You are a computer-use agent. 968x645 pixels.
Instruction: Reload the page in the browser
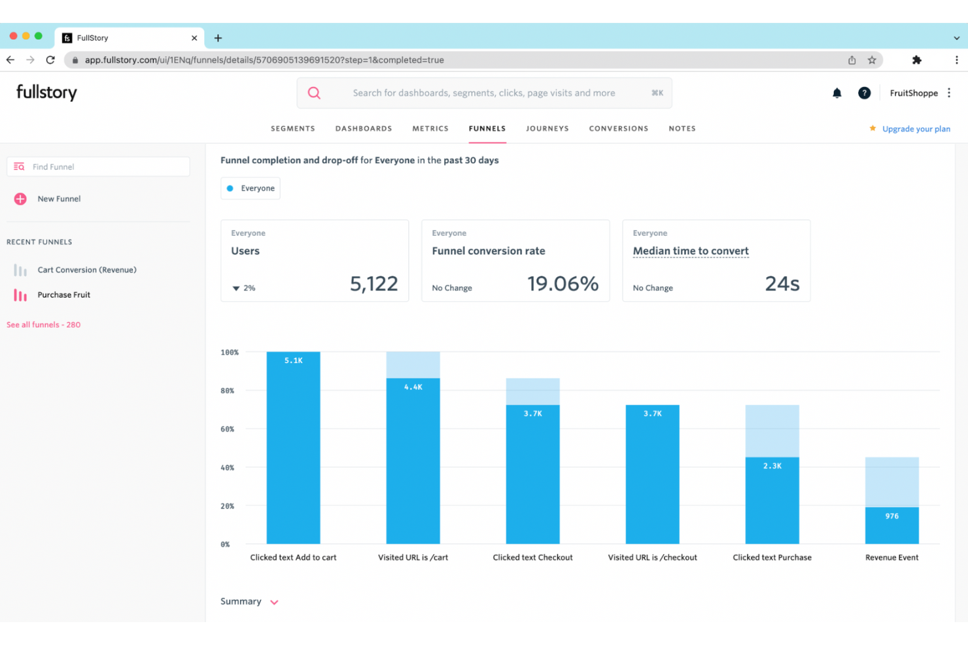50,60
